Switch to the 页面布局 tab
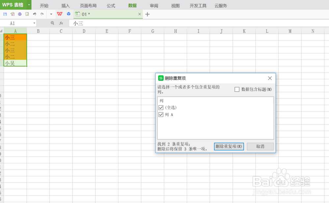The image size is (329, 203). (88, 6)
